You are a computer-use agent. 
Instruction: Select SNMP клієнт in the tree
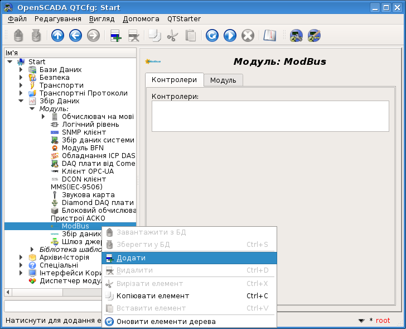[x=84, y=132]
